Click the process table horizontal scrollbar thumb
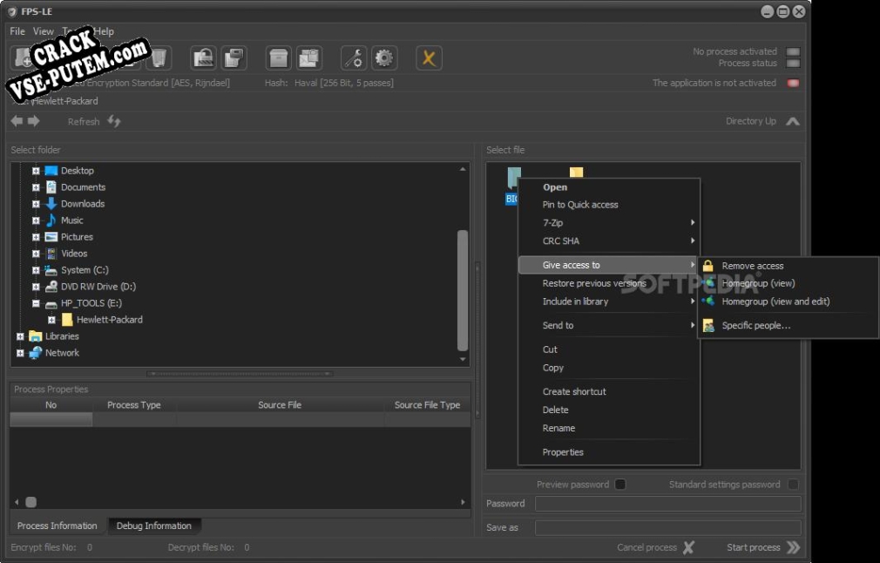Screen dimensions: 880x563 [x=31, y=502]
